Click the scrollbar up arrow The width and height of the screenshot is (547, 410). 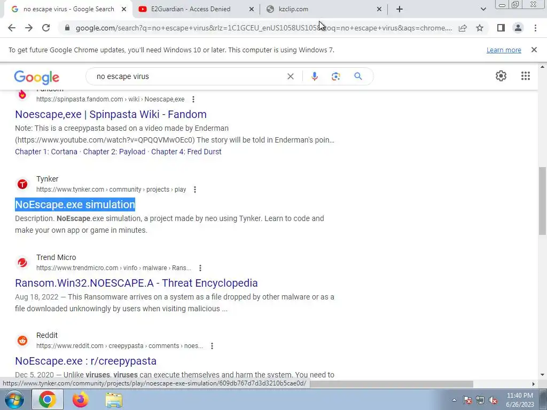[542, 67]
